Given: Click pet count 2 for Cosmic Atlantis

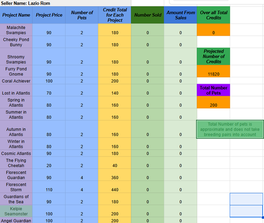Looking at the screenshot, I should pos(82,153).
